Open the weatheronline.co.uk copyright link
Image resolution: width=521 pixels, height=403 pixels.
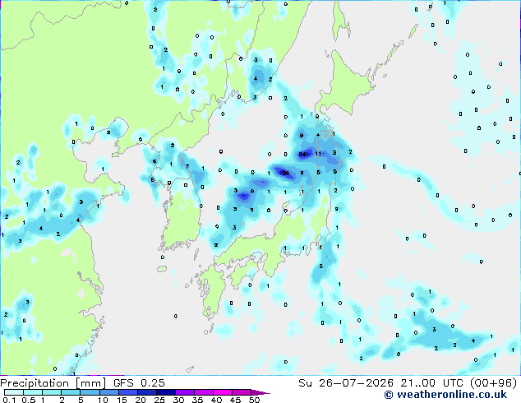click(x=445, y=395)
